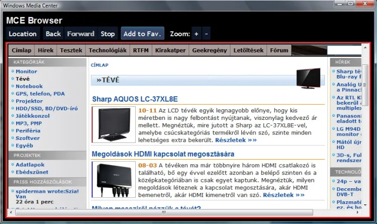Open the Technológiák tab
This screenshot has height=224, width=377.
point(108,50)
